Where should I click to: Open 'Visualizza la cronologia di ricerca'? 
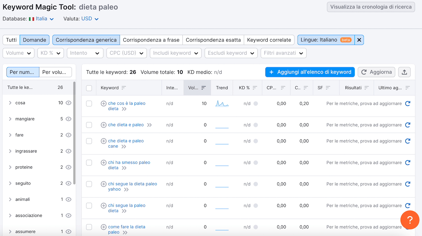(371, 7)
